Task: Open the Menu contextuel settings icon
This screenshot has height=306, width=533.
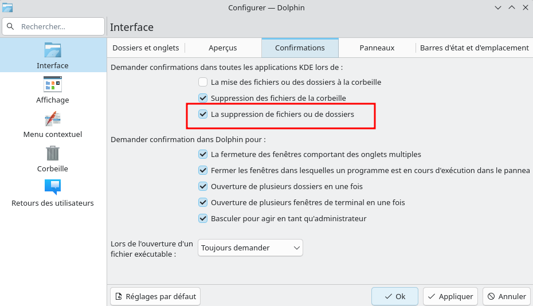Action: pyautogui.click(x=53, y=119)
